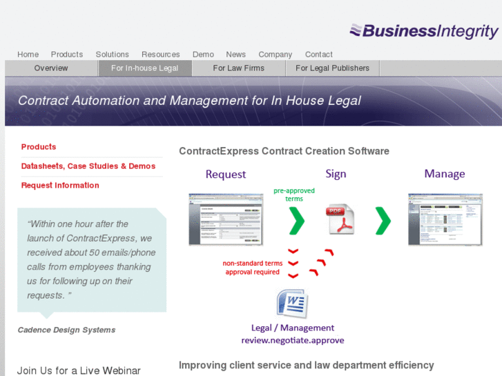
Task: Switch to For Legal Publishers tab
Action: tap(332, 68)
